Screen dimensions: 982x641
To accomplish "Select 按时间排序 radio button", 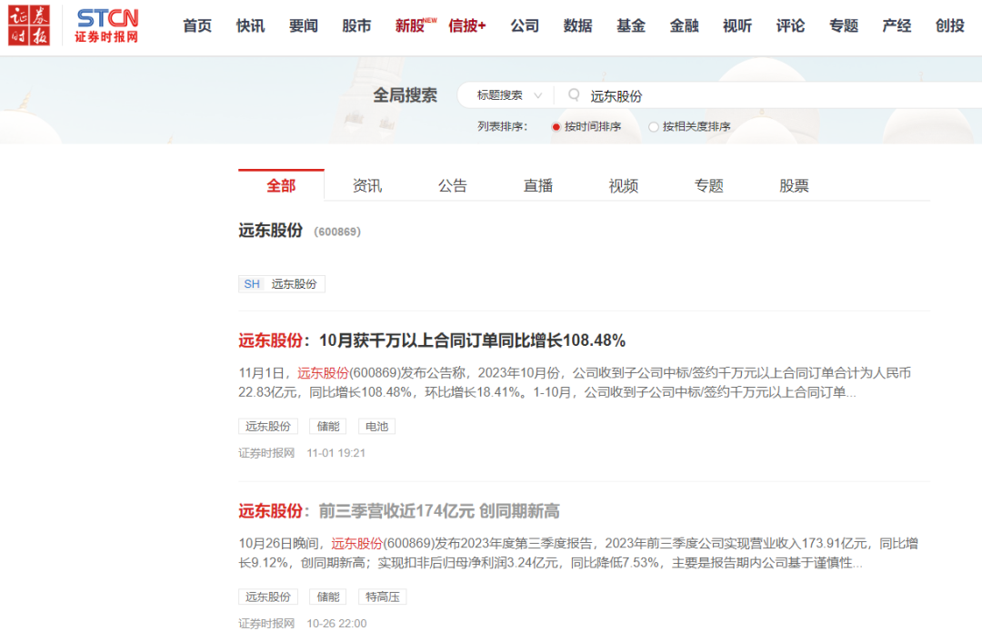I will pyautogui.click(x=556, y=127).
